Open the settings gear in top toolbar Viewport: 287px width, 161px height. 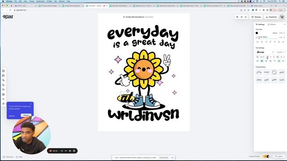tap(237, 17)
